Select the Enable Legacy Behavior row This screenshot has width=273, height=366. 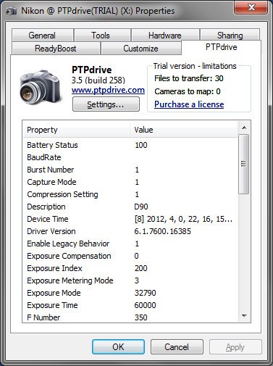130,244
